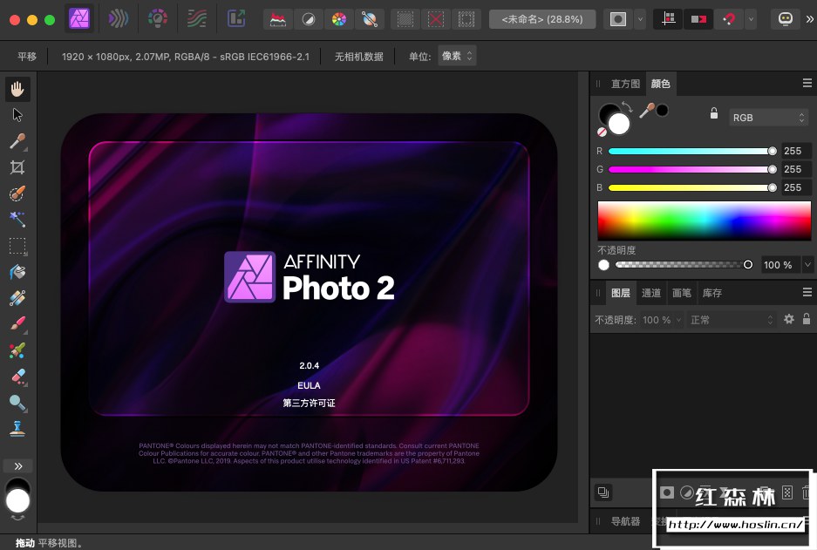
Task: Click the Deselect icon with red X
Action: coord(436,20)
